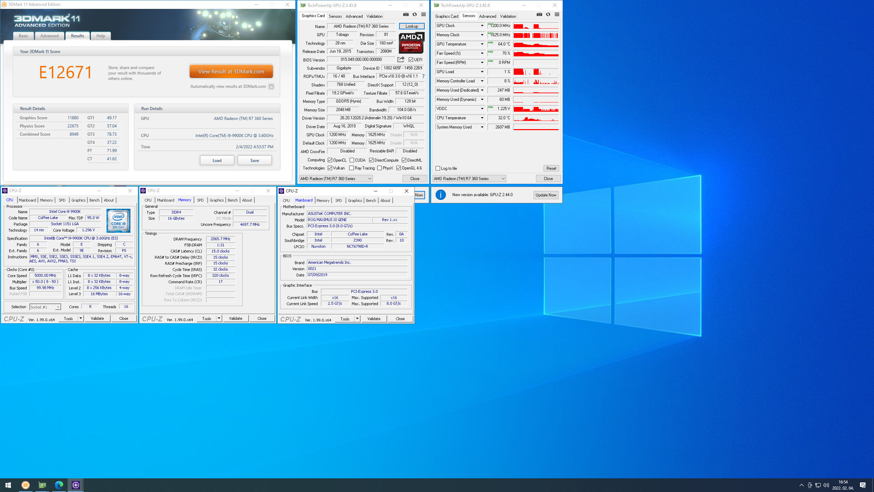Open Bench tab in CPU-Z Mainboard window

[x=371, y=201]
